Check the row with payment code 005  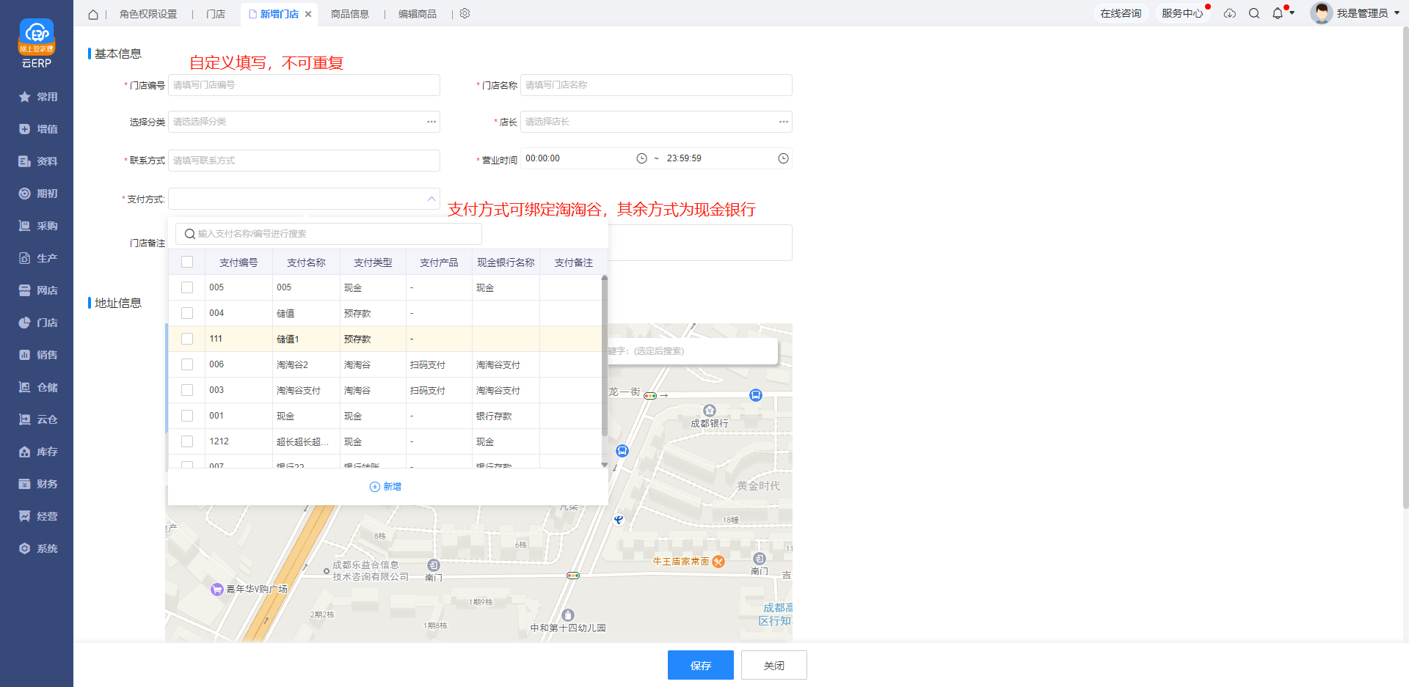pos(187,287)
